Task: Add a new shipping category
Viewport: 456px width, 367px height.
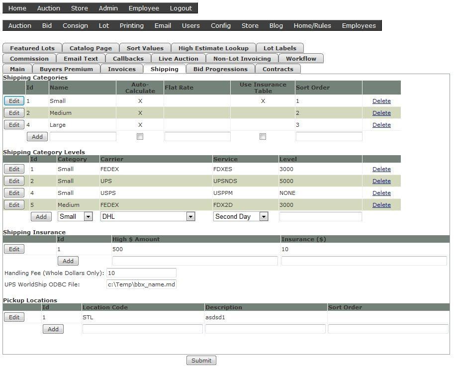Action: 37,136
